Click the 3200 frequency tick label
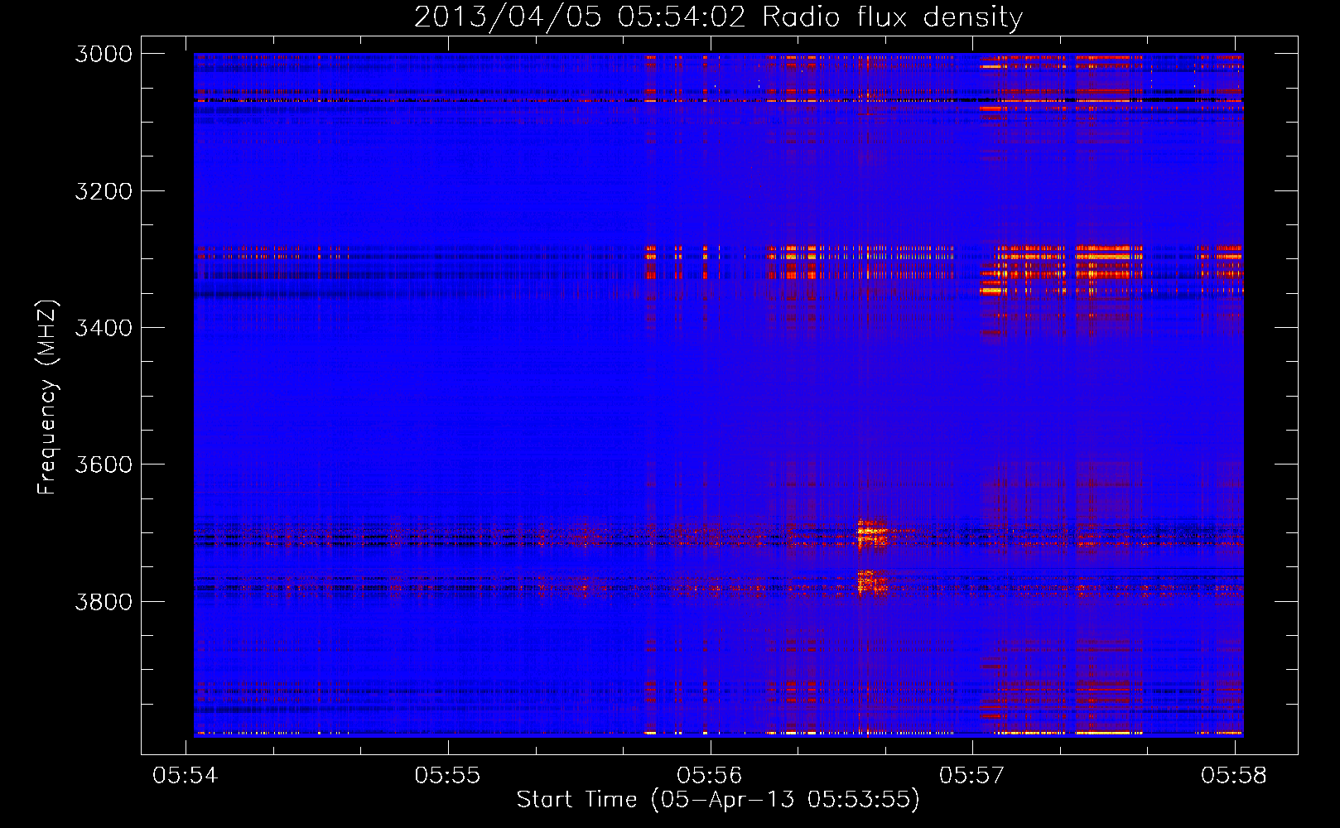 tap(104, 191)
